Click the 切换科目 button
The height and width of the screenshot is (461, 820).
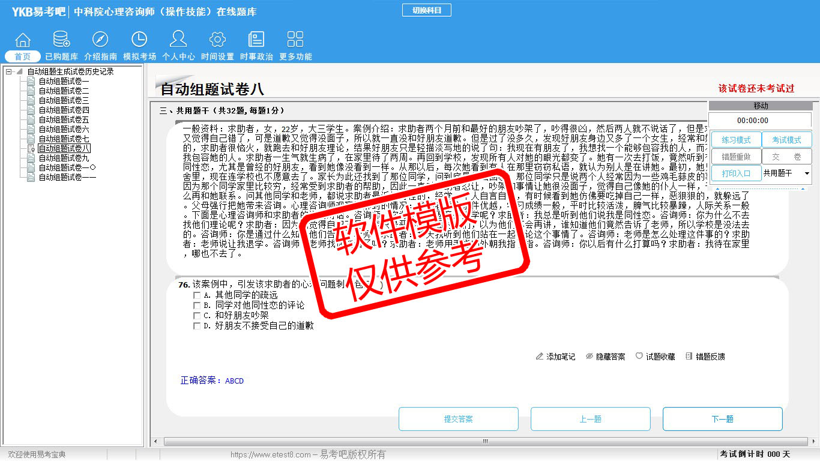(426, 10)
